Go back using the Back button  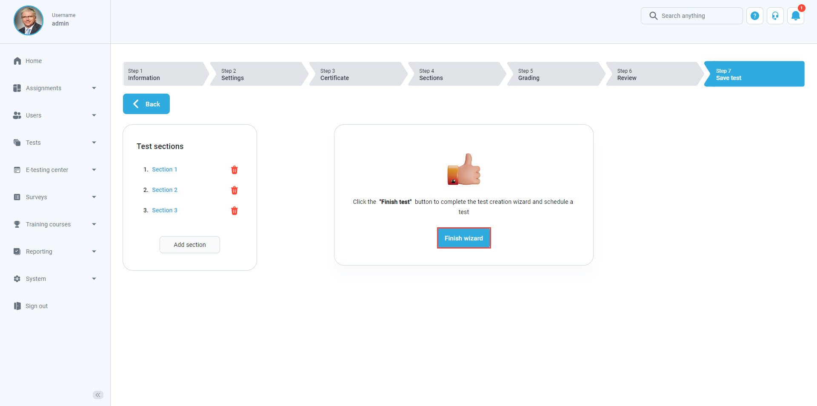coord(146,104)
